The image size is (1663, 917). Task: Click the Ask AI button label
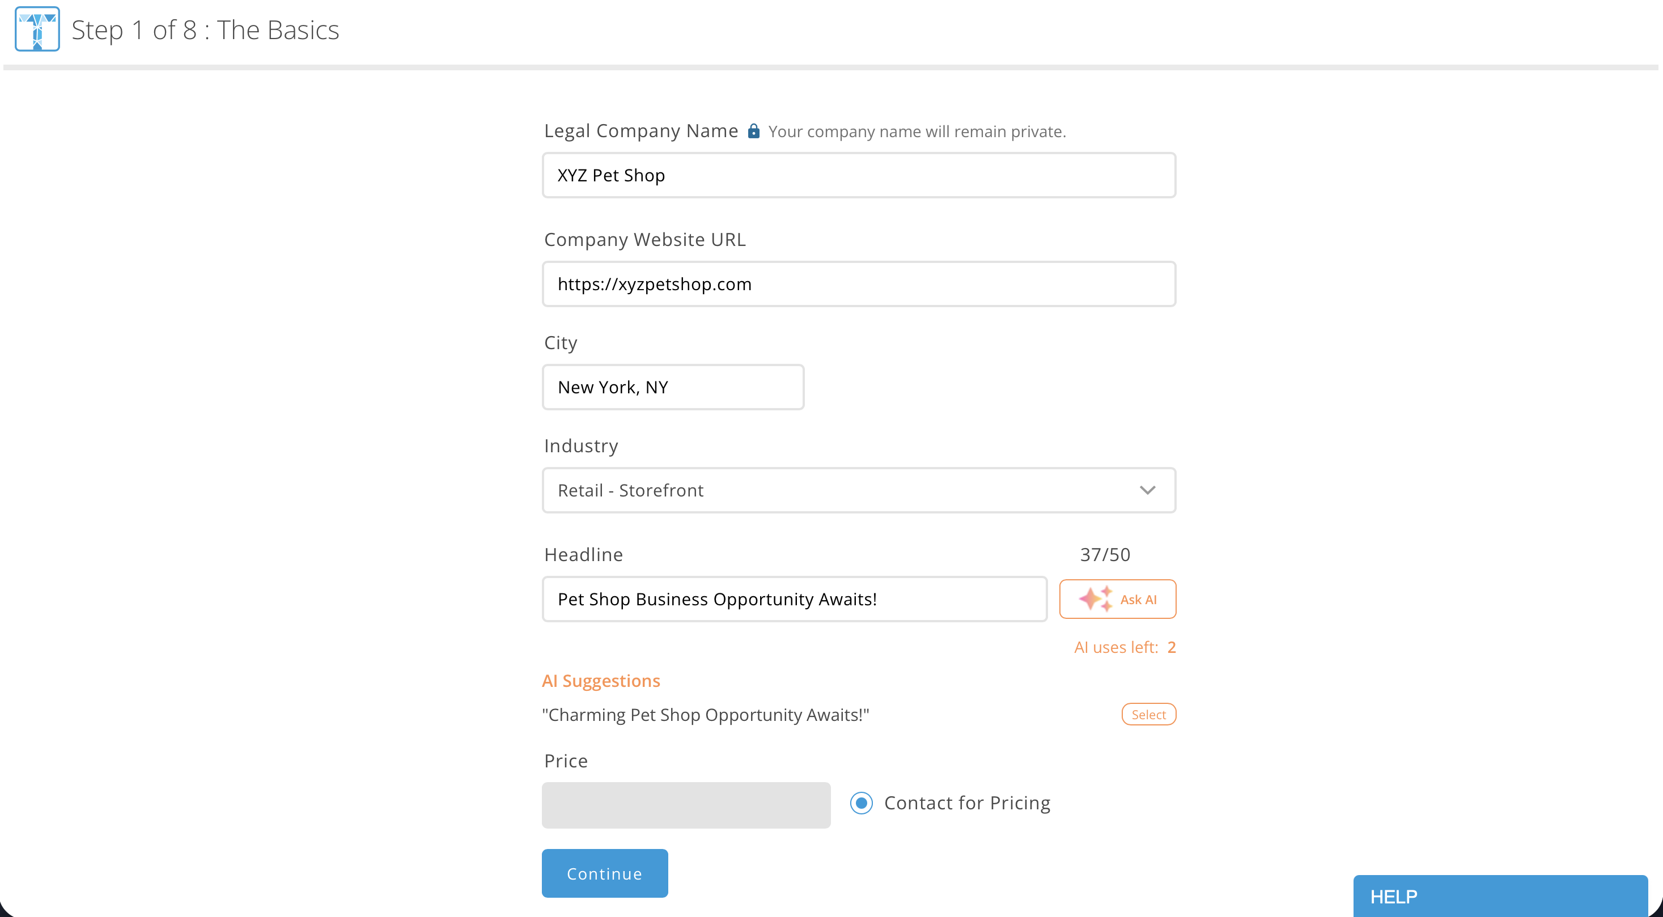tap(1138, 600)
